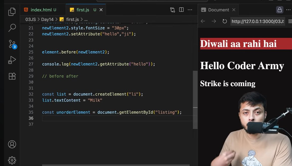Click the 'Hello Coder Army' heading
The height and width of the screenshot is (166, 292).
click(x=242, y=66)
